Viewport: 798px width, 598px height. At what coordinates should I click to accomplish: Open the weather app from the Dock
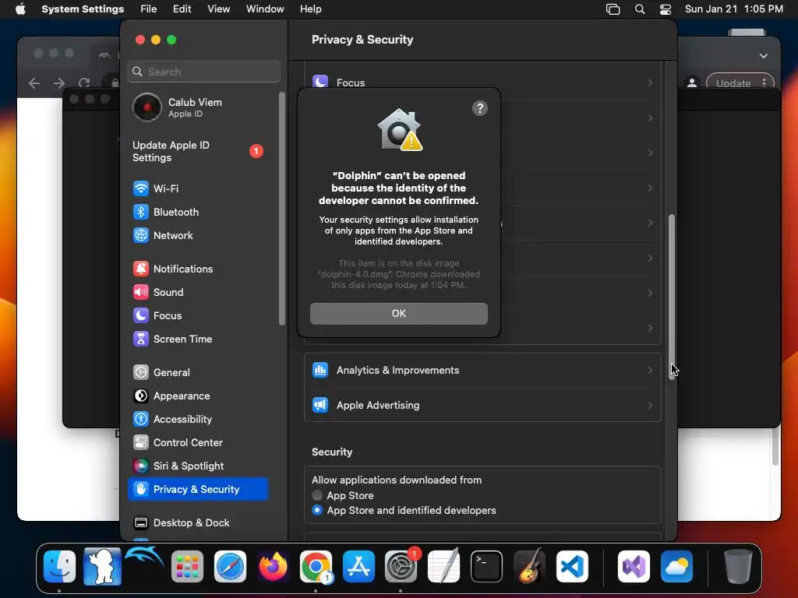pos(676,567)
